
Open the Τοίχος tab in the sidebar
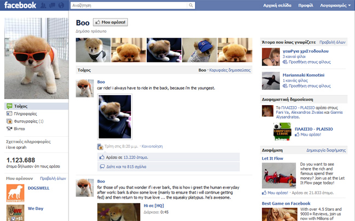coord(21,106)
